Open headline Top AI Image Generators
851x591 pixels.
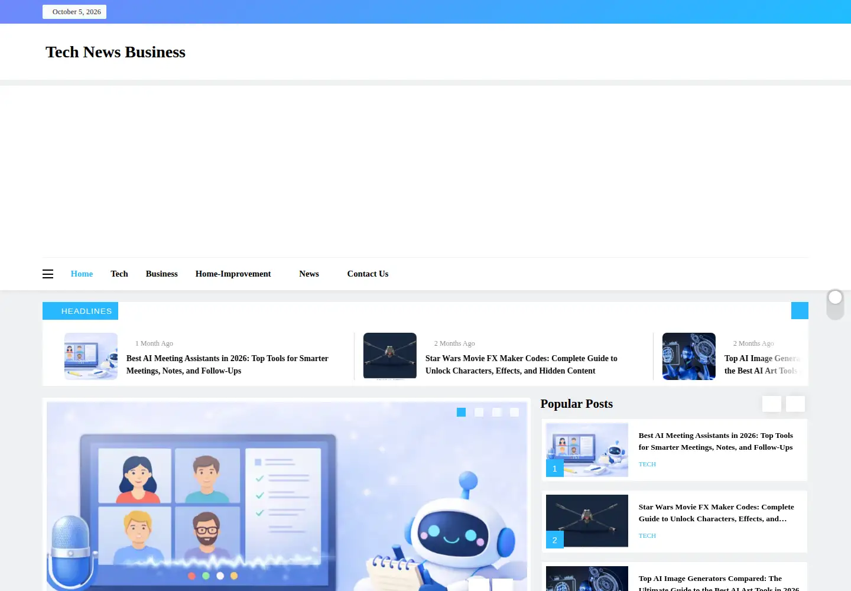click(x=762, y=365)
